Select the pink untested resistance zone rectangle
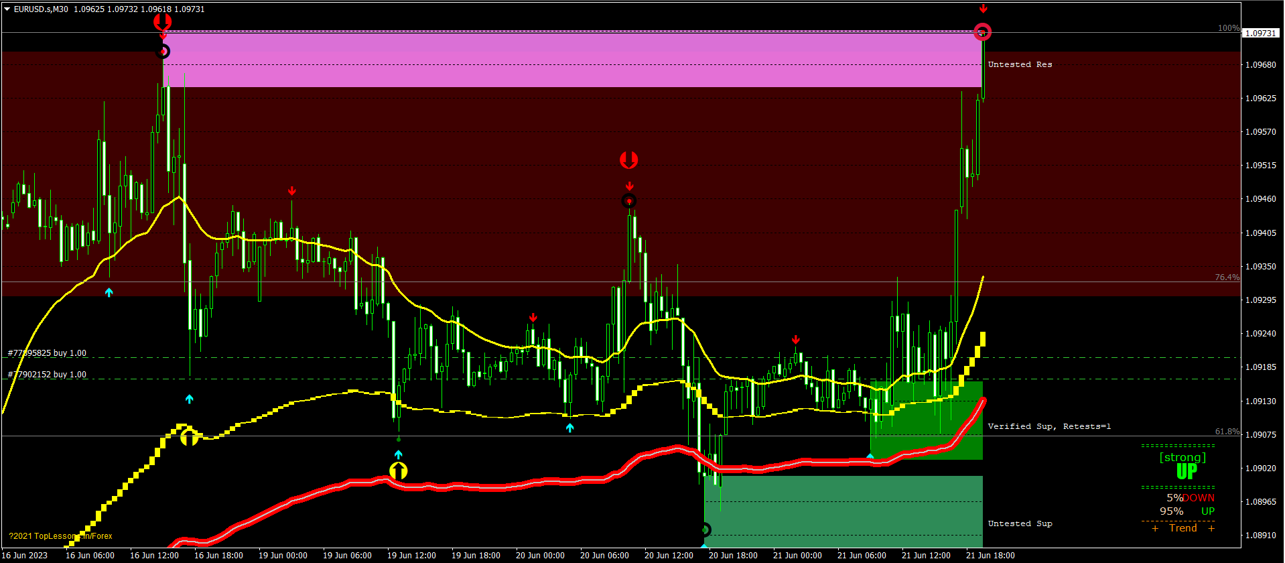Screen dimensions: 1285x563 573,59
